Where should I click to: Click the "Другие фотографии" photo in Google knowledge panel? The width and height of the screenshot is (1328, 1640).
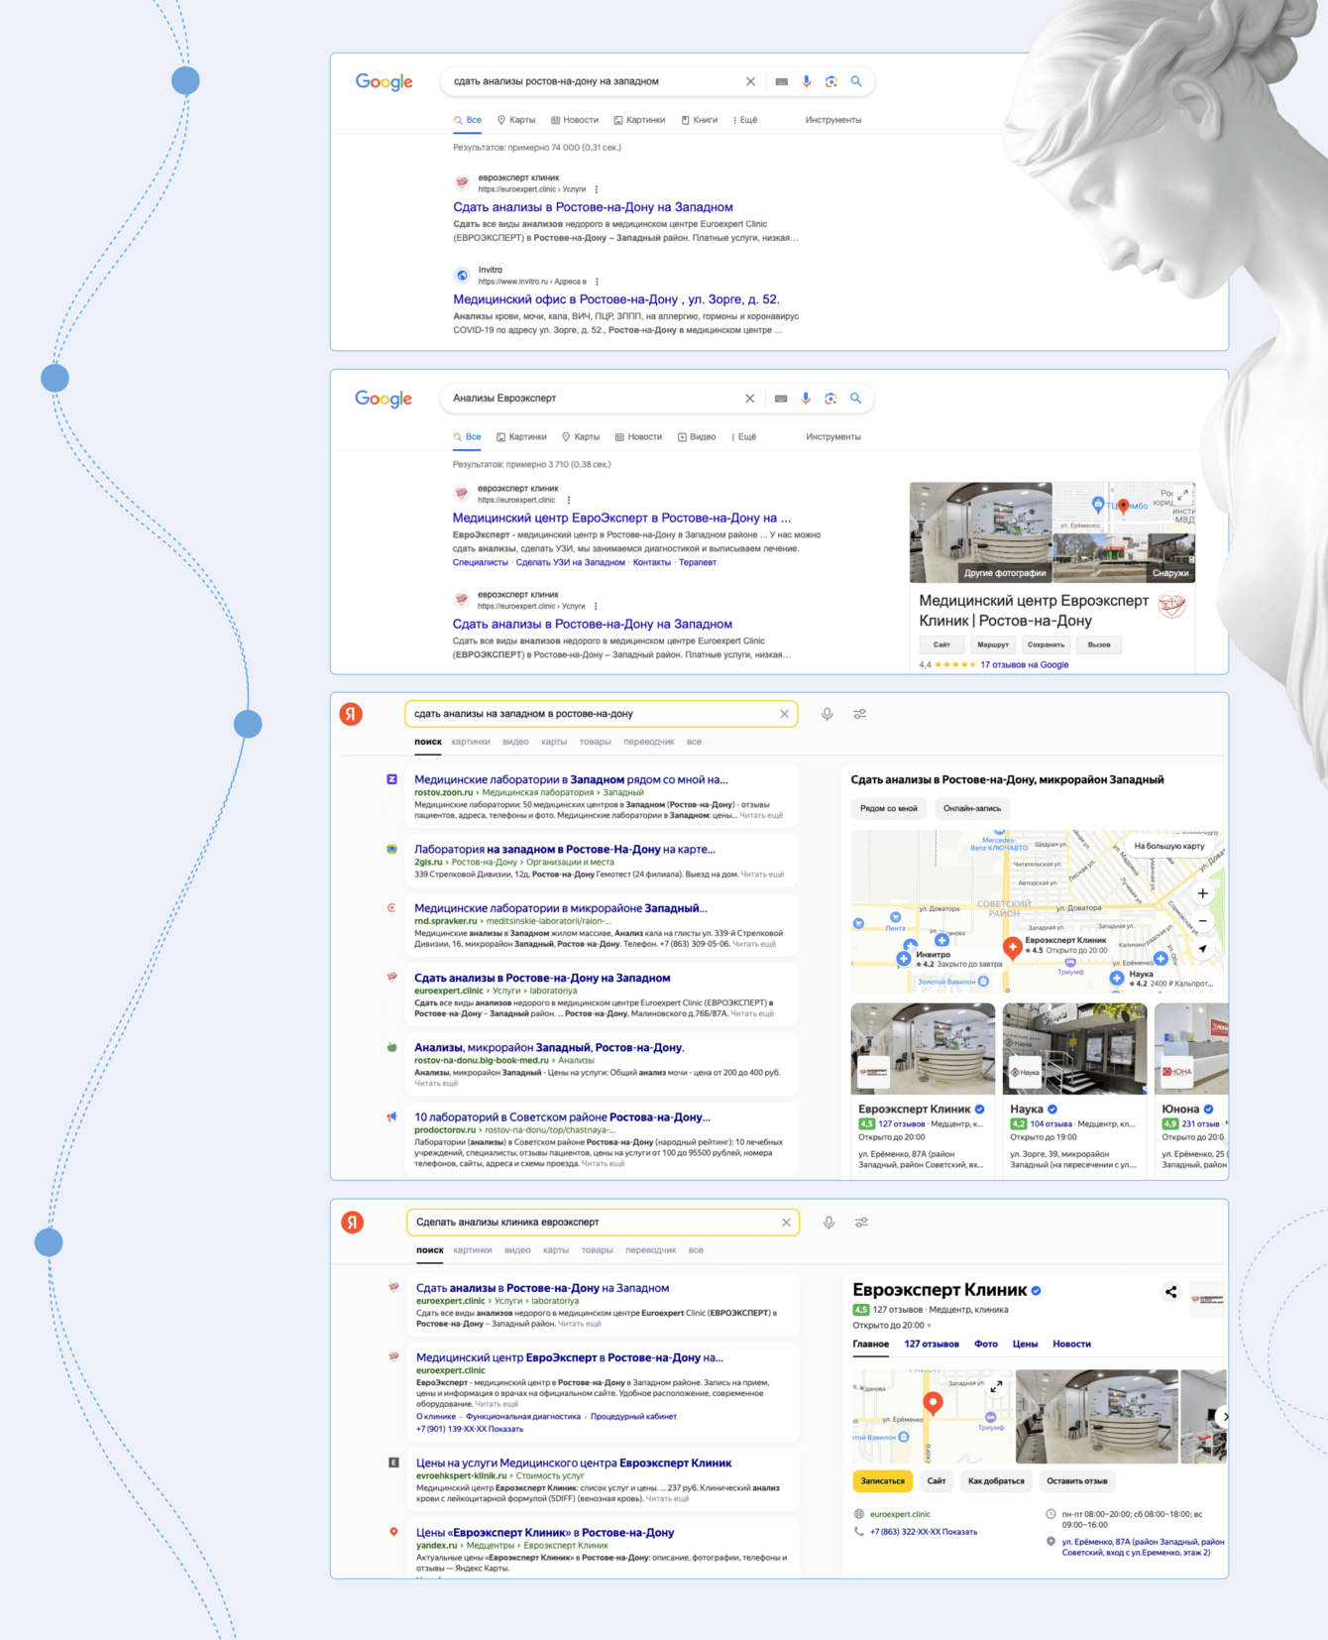(981, 532)
